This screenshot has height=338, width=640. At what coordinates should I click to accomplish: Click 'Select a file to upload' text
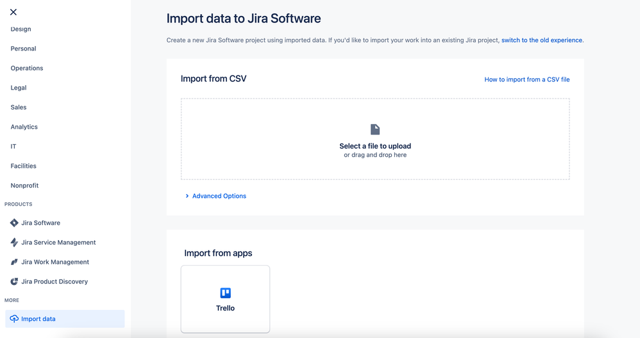[375, 146]
